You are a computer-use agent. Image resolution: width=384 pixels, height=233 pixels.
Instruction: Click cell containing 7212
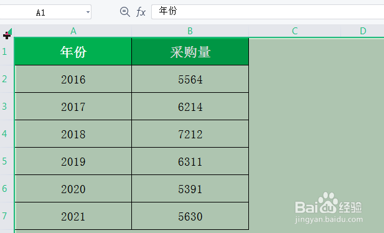click(190, 134)
